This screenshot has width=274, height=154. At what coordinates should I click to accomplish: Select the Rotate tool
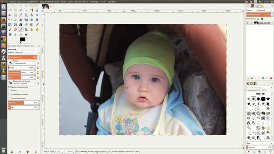click(21, 20)
